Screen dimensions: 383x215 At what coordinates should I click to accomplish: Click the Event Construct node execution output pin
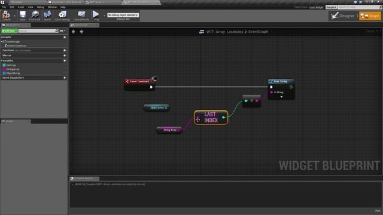point(151,87)
